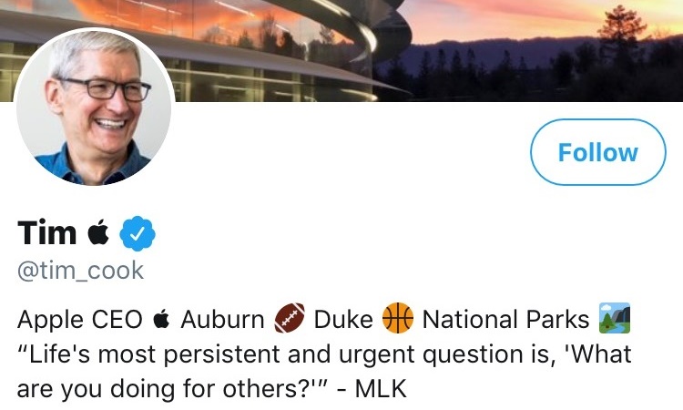Click "National Parks" in the bio
The width and height of the screenshot is (683, 410).
[506, 320]
